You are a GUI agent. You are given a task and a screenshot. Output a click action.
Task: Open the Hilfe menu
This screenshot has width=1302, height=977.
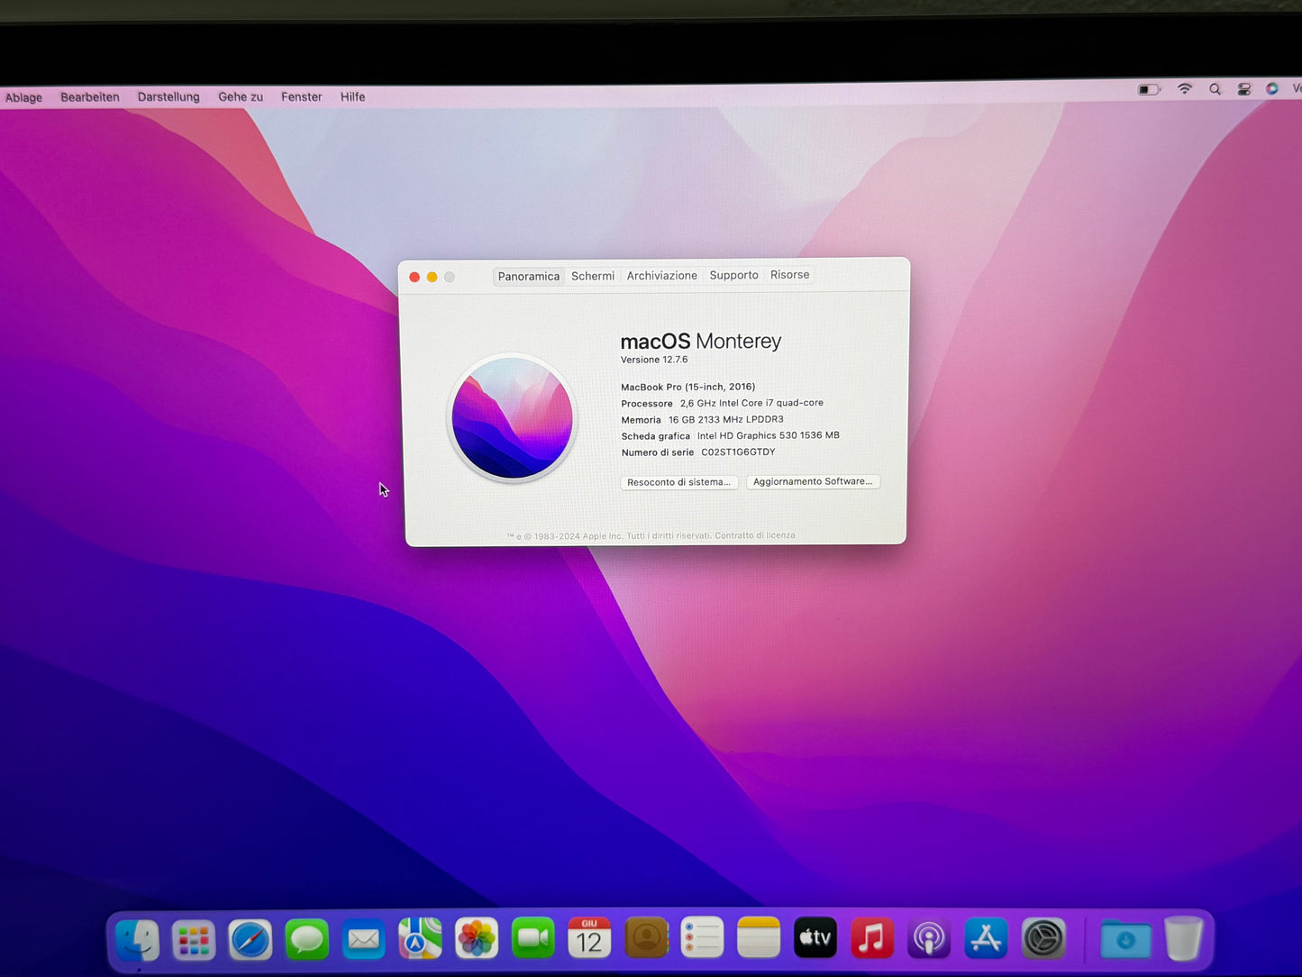(352, 96)
